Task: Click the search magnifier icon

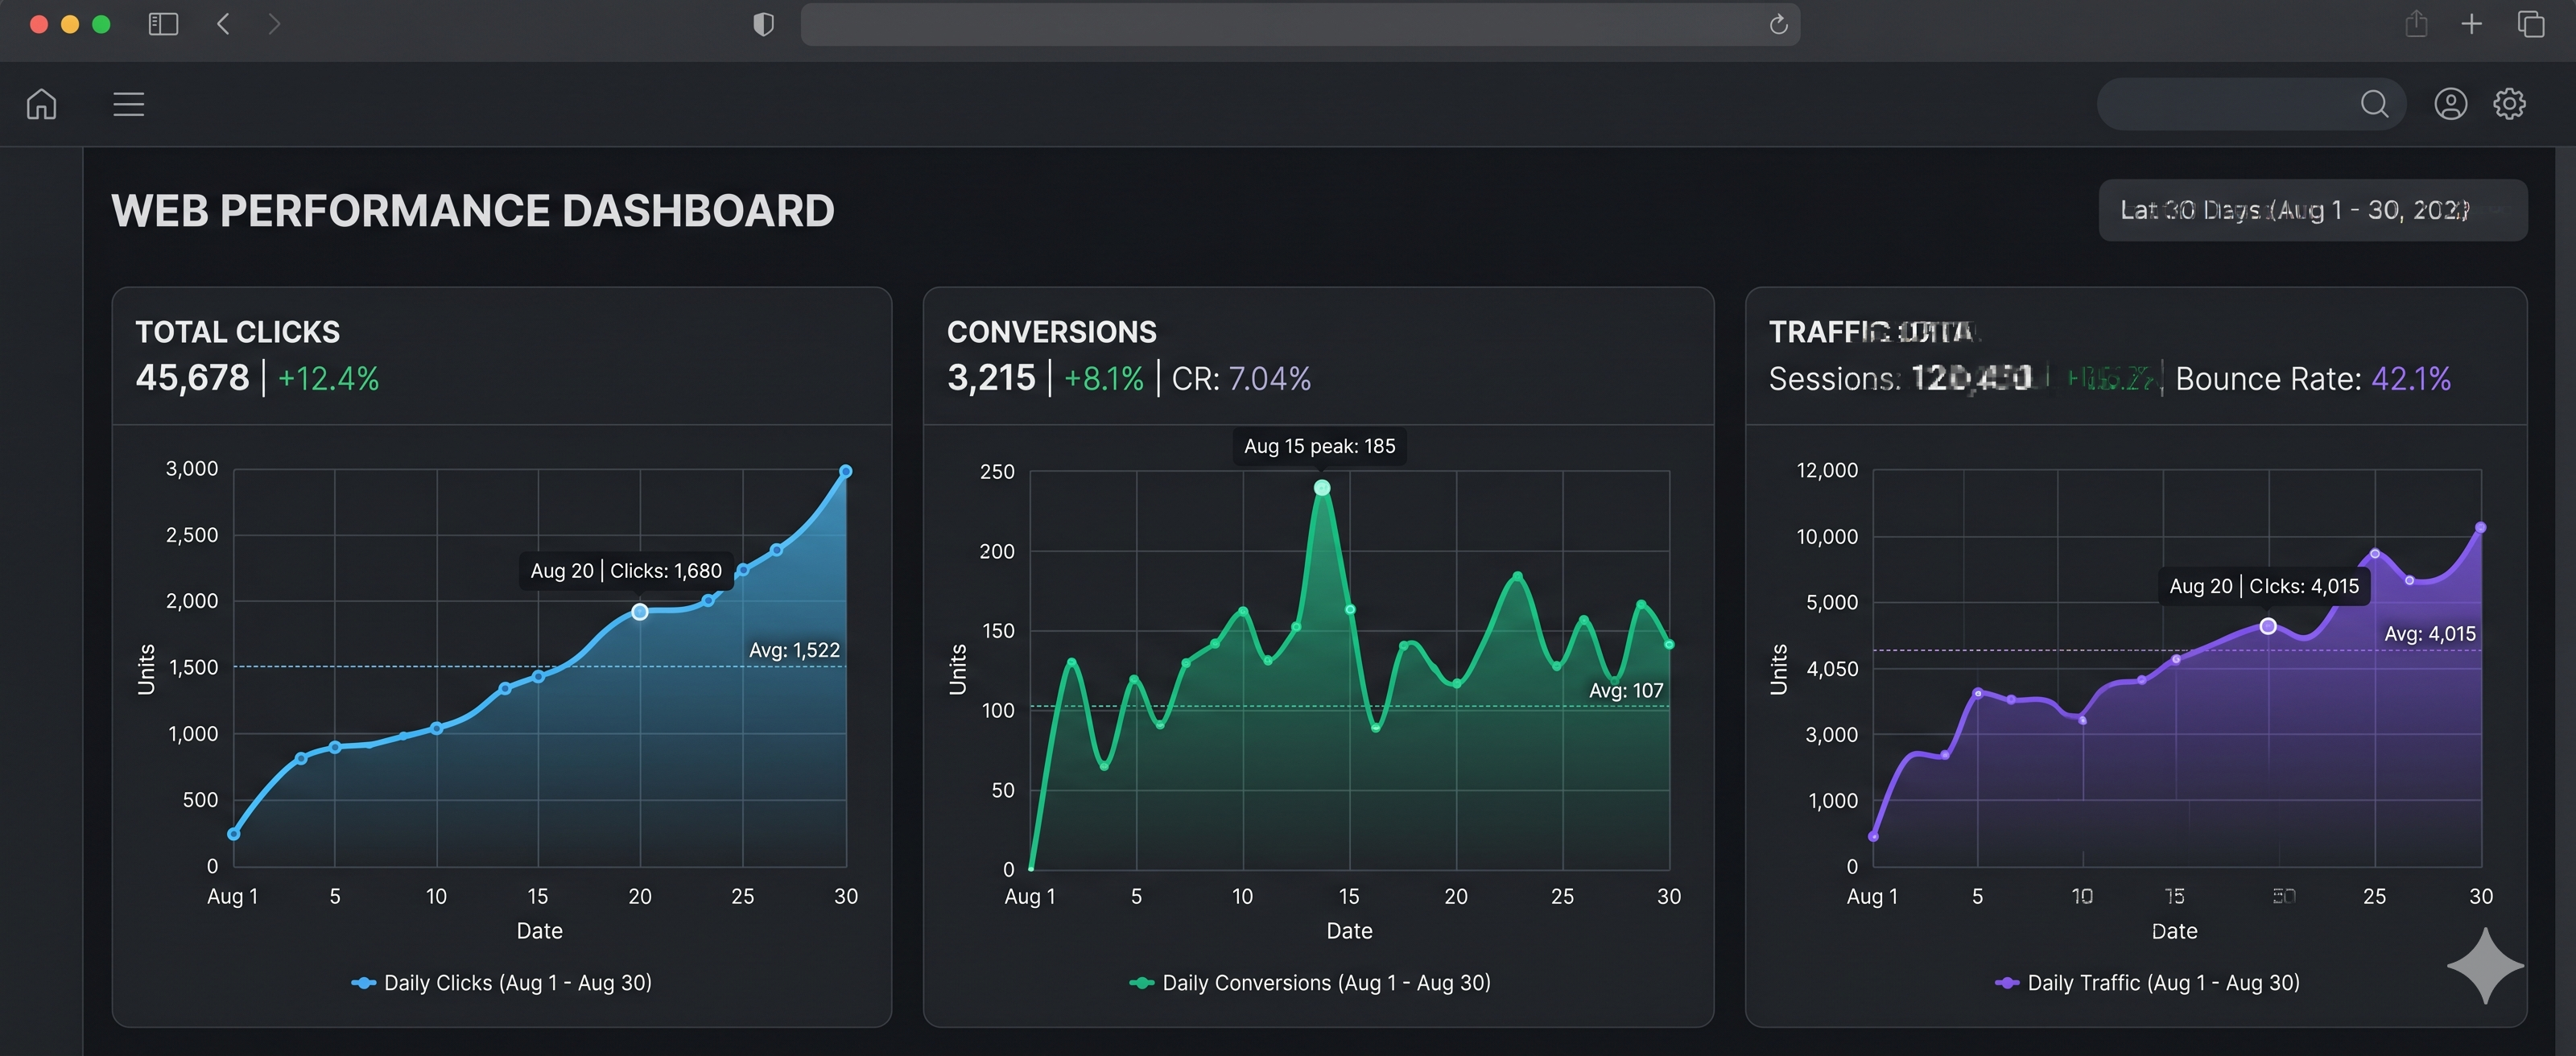Action: (x=2374, y=104)
